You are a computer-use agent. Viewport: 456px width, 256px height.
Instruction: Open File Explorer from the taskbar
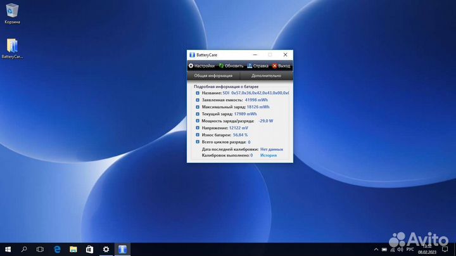click(73, 249)
